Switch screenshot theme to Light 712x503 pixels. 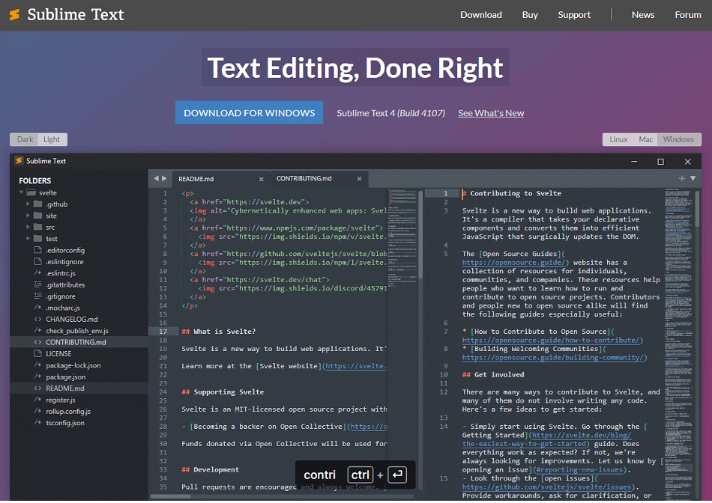tap(52, 139)
